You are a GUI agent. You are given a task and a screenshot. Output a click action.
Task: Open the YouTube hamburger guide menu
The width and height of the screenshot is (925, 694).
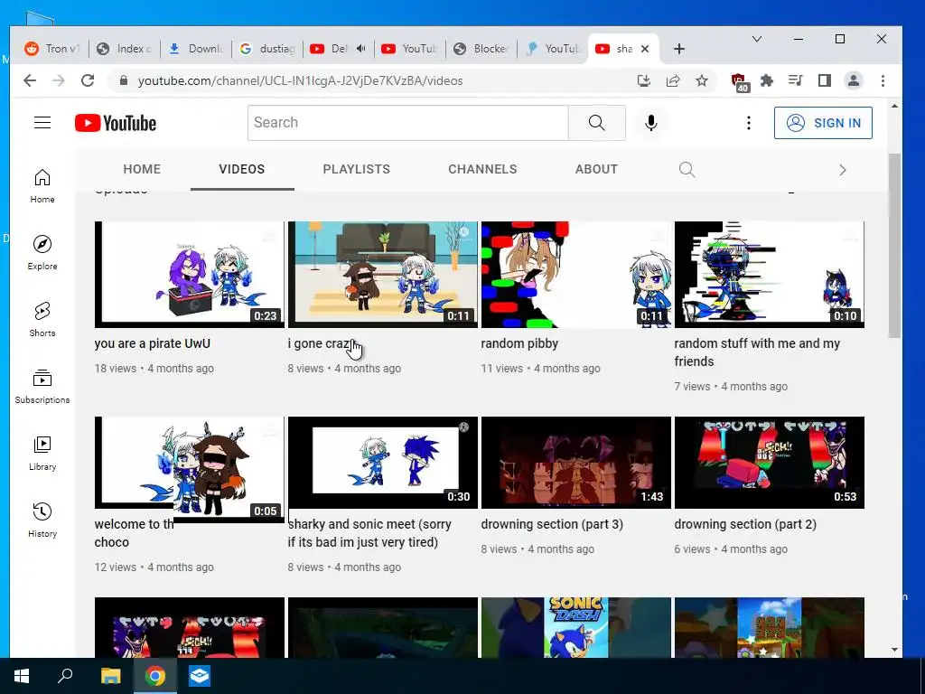pyautogui.click(x=42, y=123)
